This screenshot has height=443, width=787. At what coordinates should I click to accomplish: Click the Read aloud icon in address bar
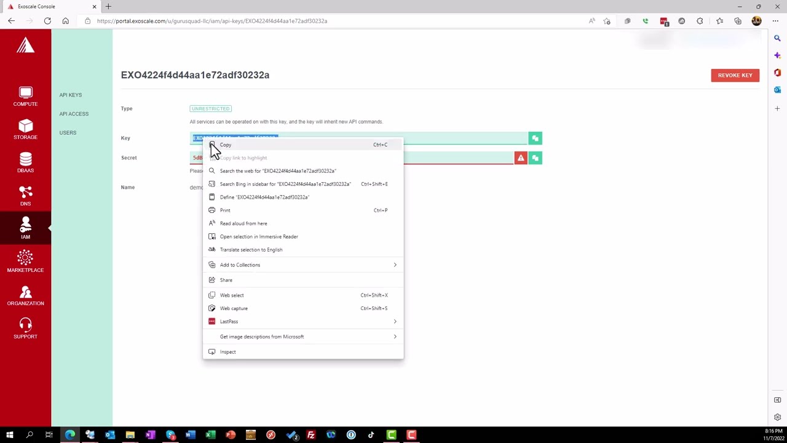(591, 21)
